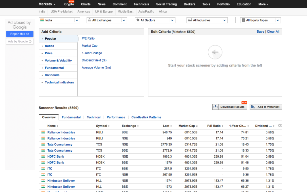
Task: Expand the More menu
Action: [263, 4]
